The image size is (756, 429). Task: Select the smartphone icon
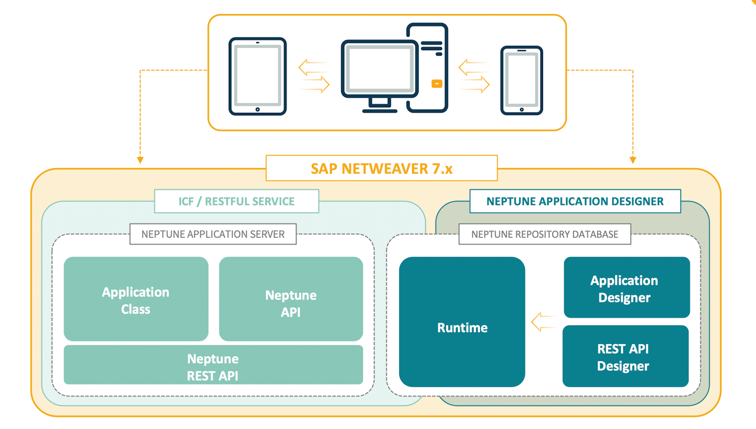coord(521,80)
